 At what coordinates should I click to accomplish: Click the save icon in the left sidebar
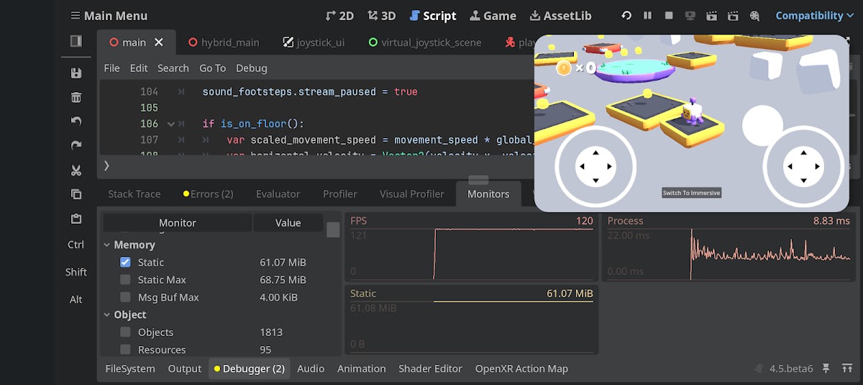point(76,73)
